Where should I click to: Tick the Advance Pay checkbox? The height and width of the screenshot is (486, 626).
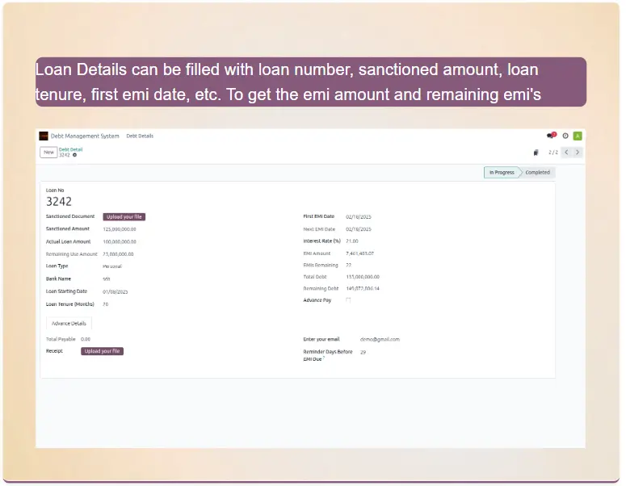click(348, 300)
